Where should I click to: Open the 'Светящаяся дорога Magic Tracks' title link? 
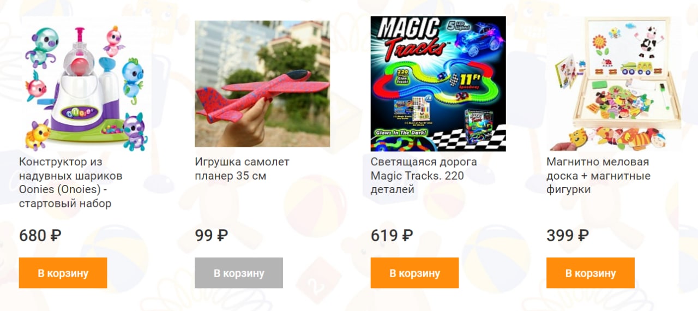pos(424,176)
